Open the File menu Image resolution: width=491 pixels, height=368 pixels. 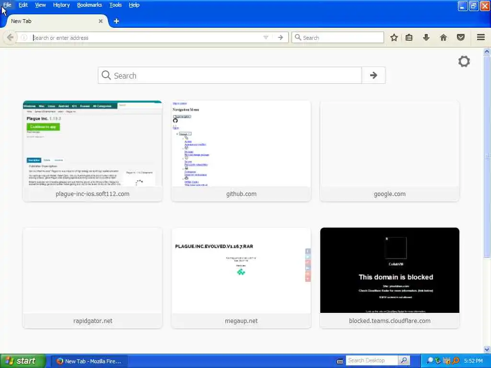point(7,5)
